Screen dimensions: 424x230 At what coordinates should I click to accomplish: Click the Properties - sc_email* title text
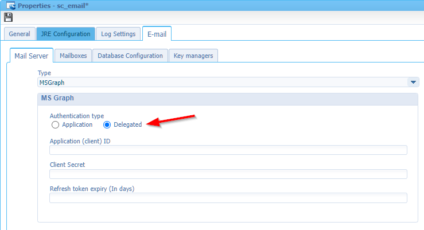tap(53, 6)
